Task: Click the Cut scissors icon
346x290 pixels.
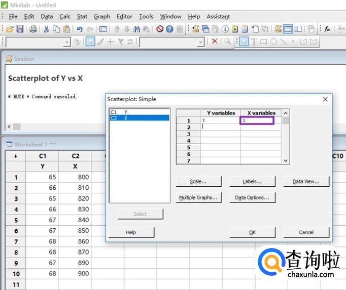Action: coord(47,29)
